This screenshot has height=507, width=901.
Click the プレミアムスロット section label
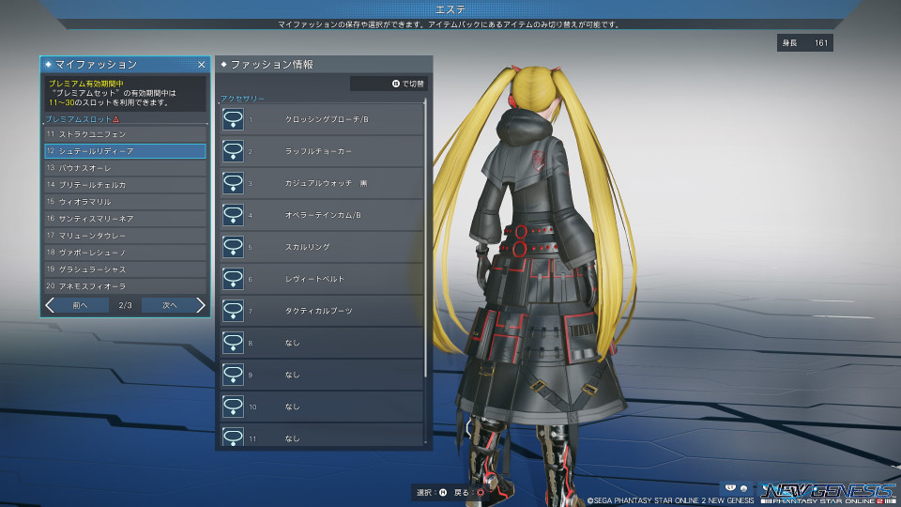tap(78, 119)
